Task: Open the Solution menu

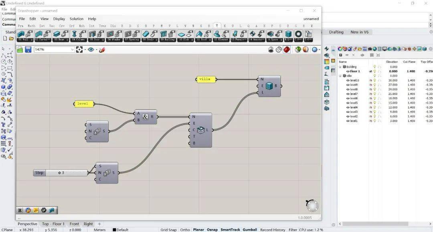Action: pyautogui.click(x=77, y=19)
